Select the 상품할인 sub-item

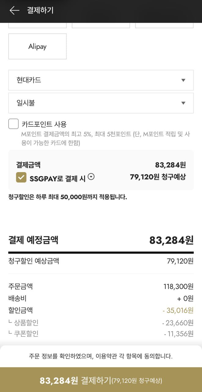click(x=26, y=322)
